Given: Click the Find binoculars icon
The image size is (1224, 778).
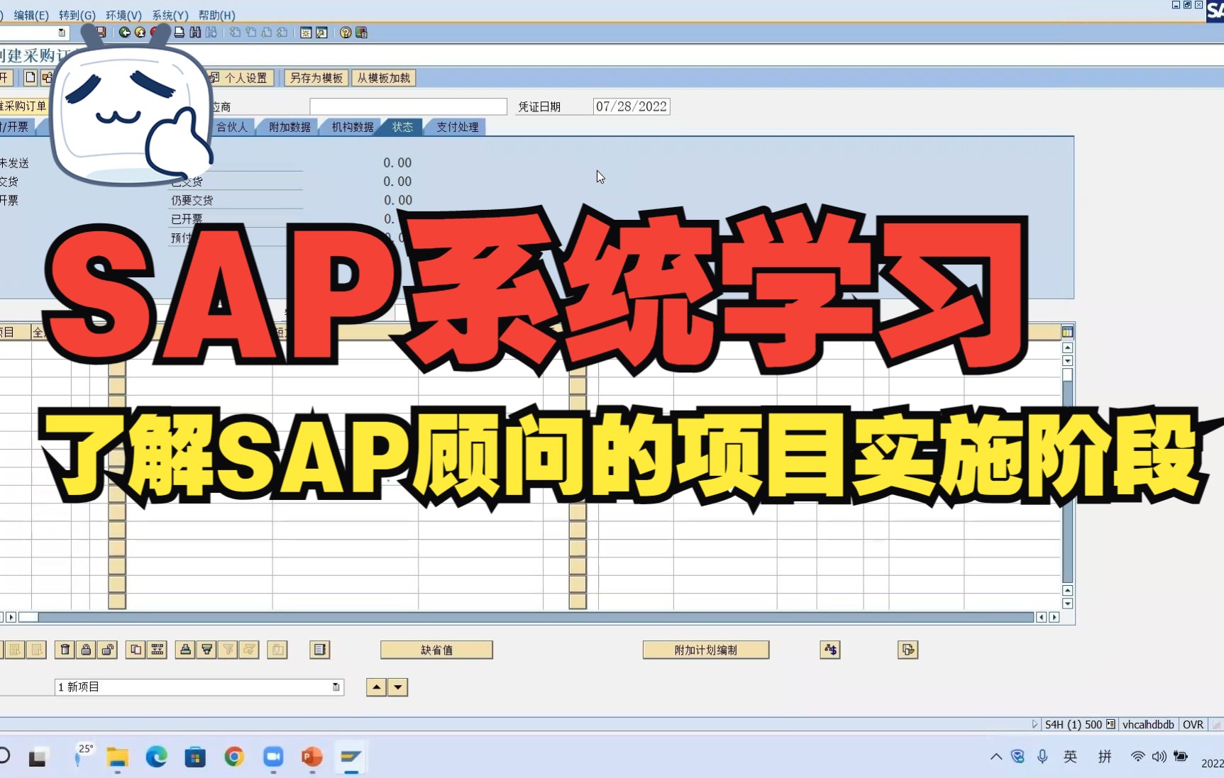Looking at the screenshot, I should tap(195, 33).
